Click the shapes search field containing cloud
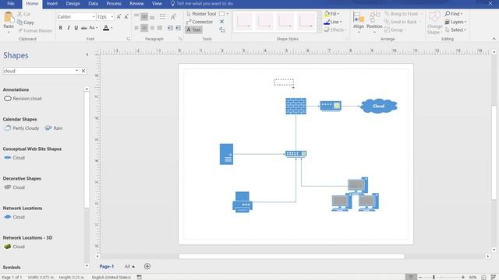The image size is (499, 280). (39, 71)
